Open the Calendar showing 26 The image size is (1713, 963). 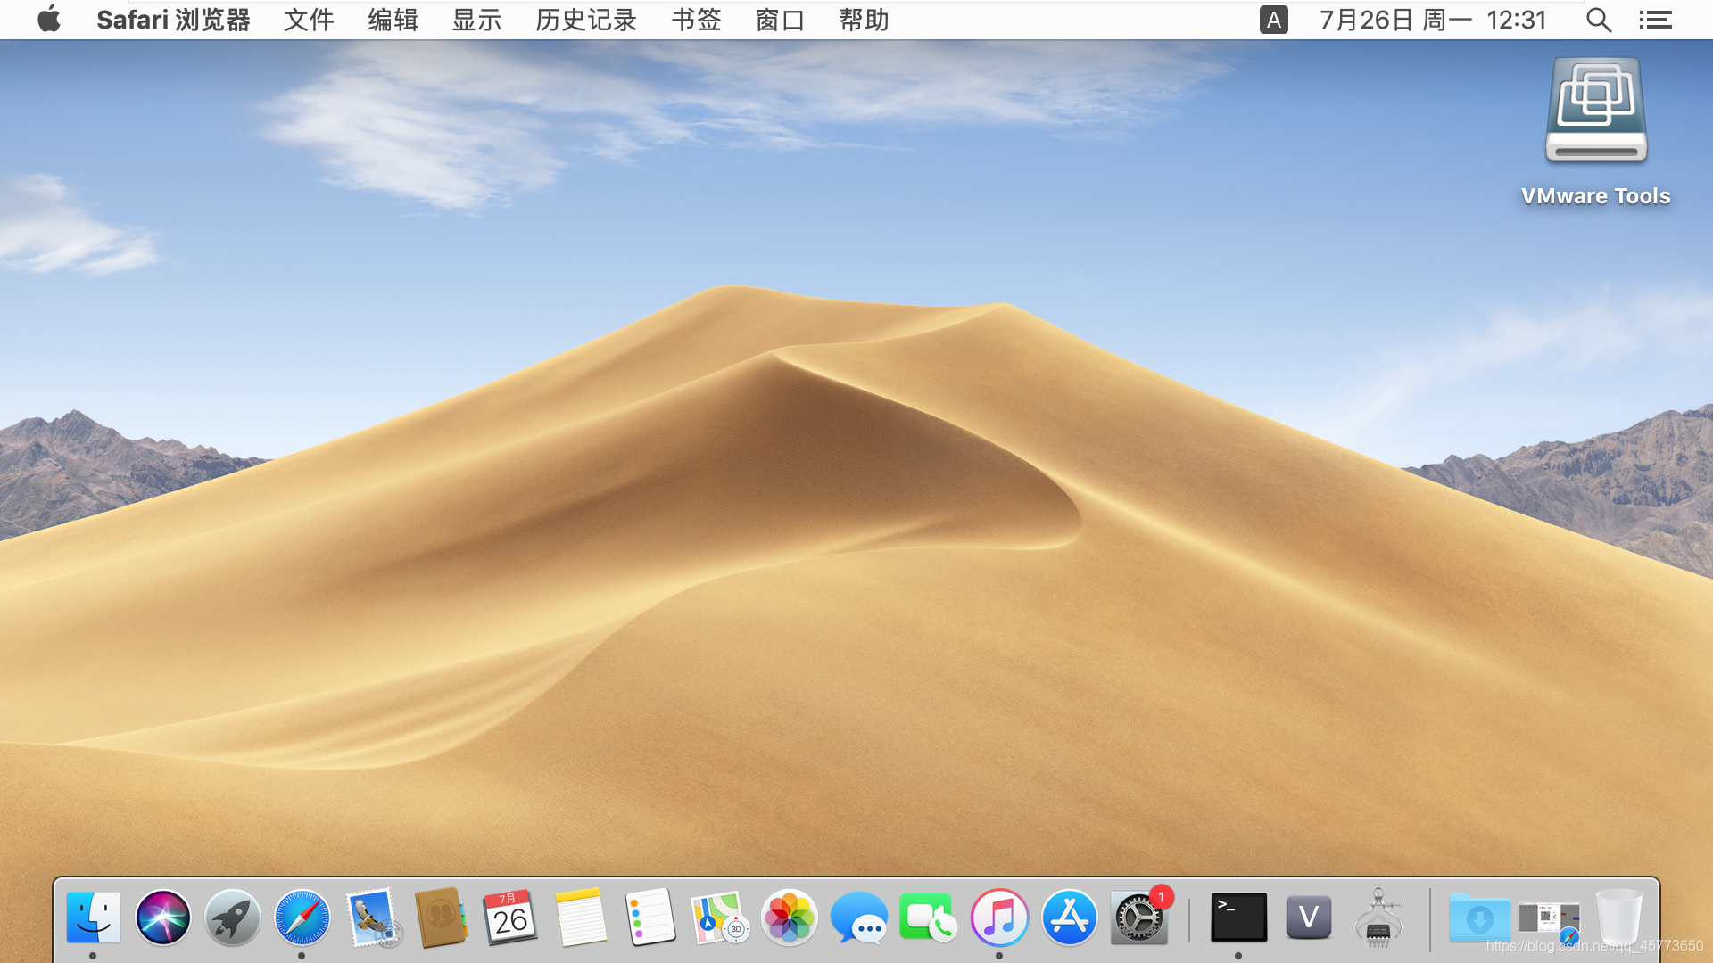(x=510, y=918)
